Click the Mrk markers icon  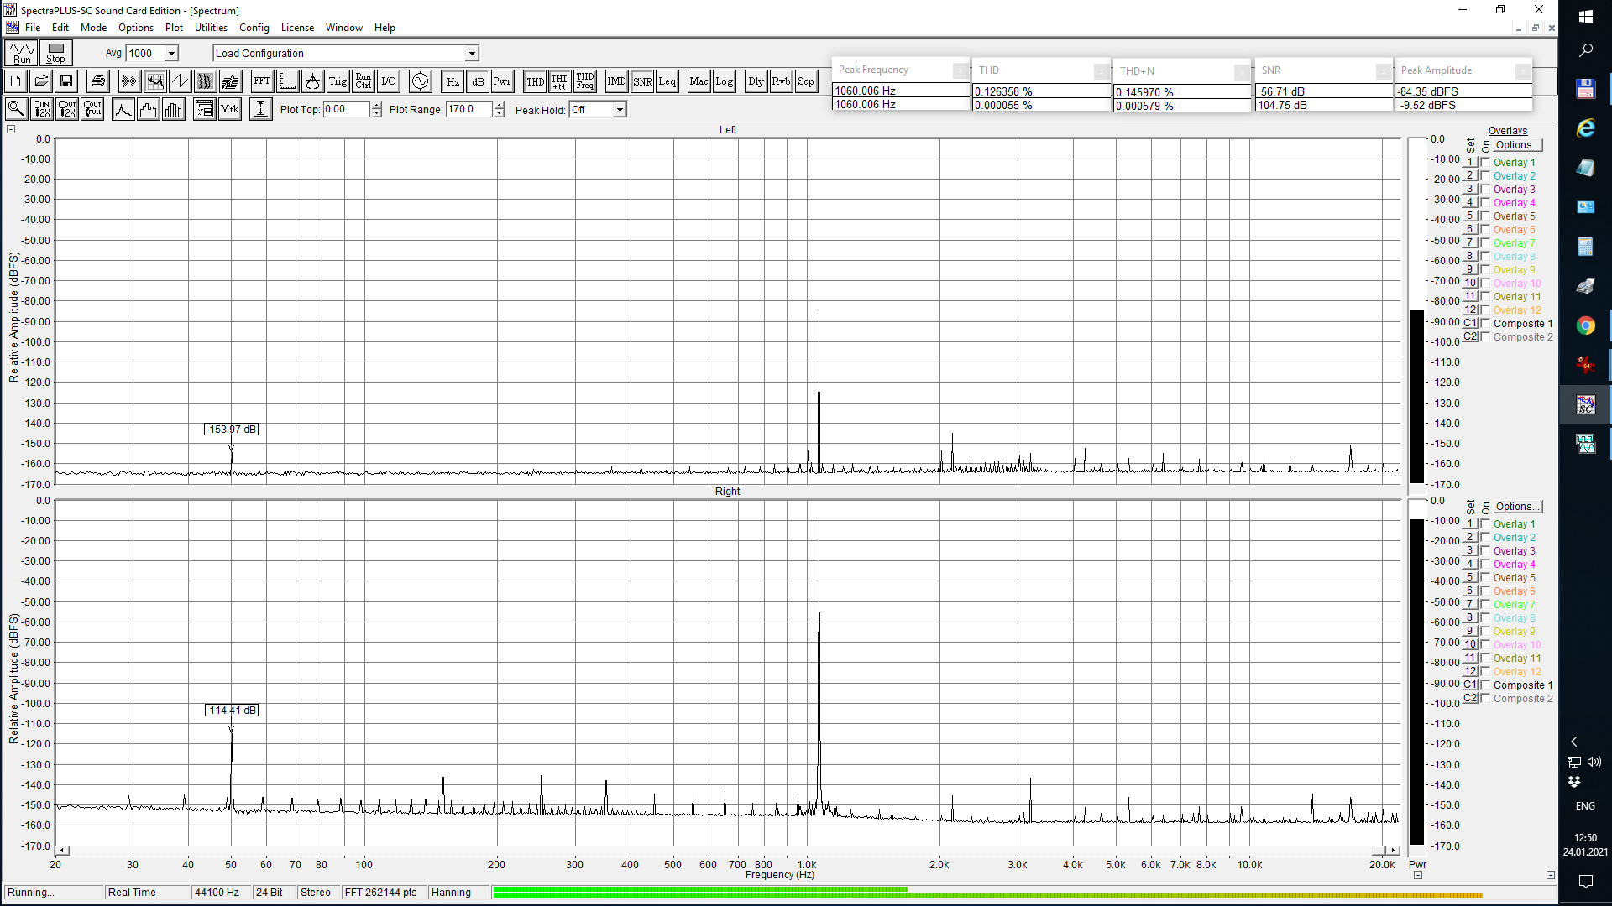pos(229,109)
